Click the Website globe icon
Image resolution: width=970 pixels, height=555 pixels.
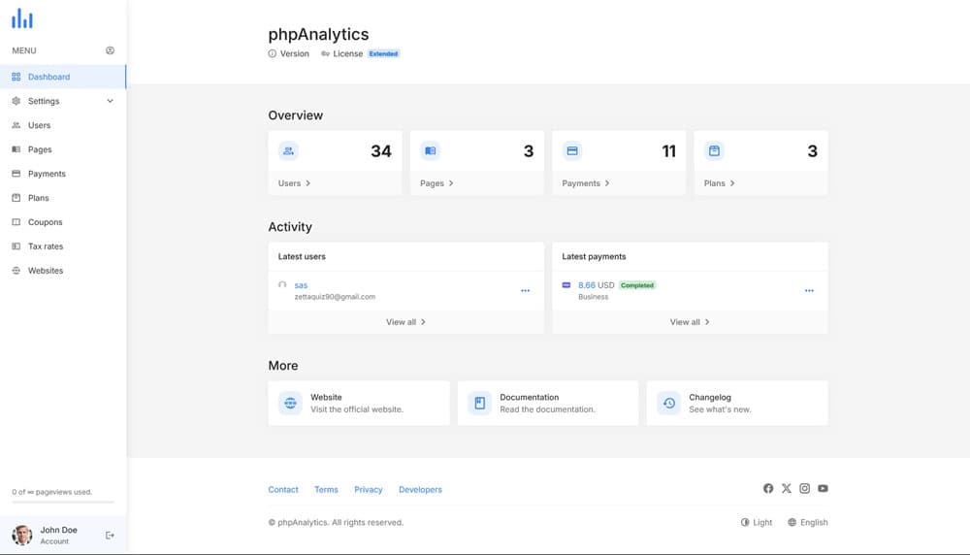tap(290, 404)
